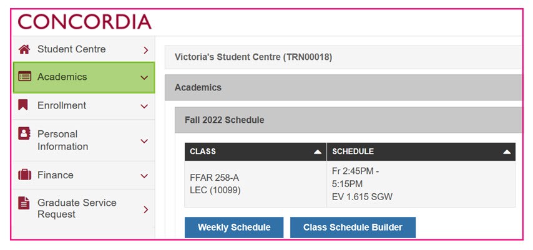Open Student Centre arrow chevron
Viewport: 533px width, 250px height.
tap(146, 50)
